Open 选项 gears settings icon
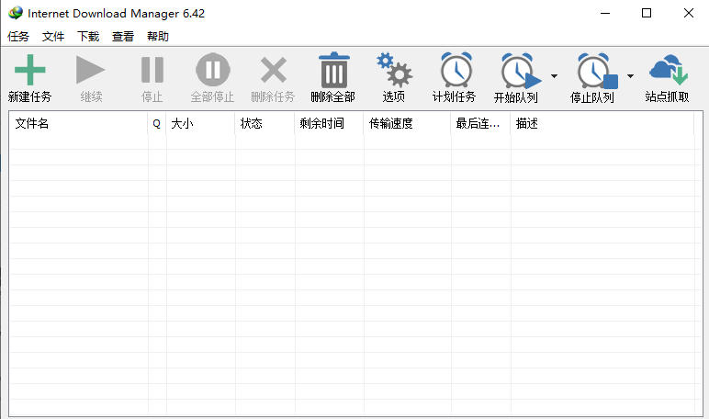 click(394, 70)
